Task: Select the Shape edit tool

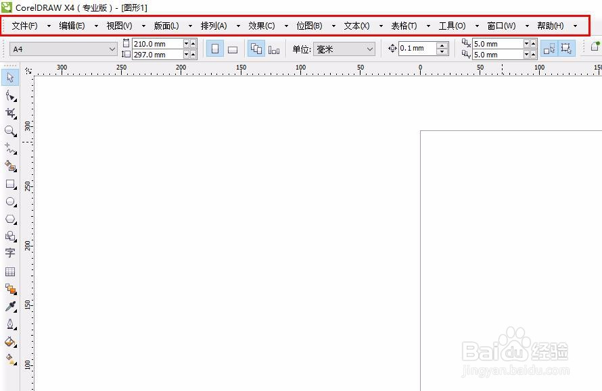Action: pyautogui.click(x=10, y=95)
